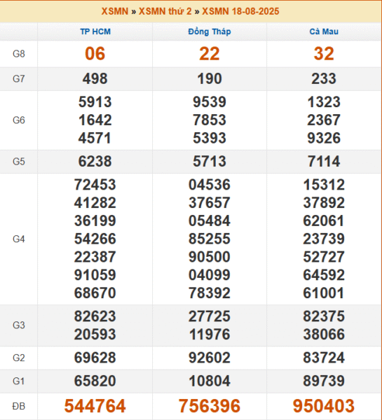382x420 pixels.
Task: Select the TP HCM G7 number 498
Action: tap(95, 78)
